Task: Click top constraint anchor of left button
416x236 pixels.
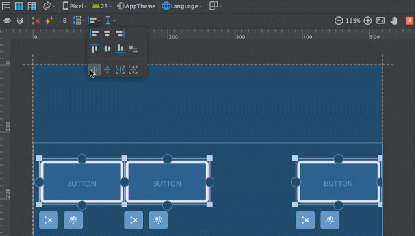Action: tap(82, 159)
